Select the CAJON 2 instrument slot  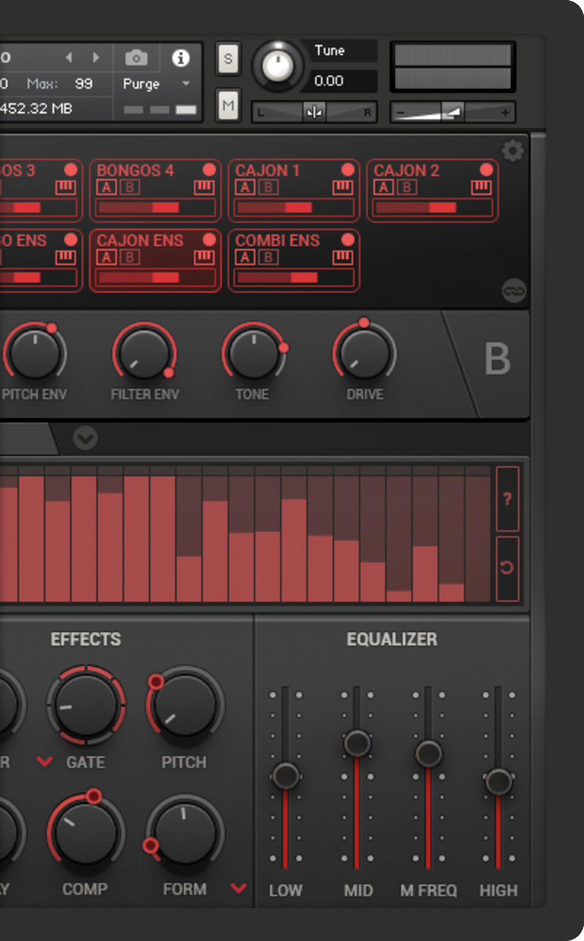tap(432, 191)
